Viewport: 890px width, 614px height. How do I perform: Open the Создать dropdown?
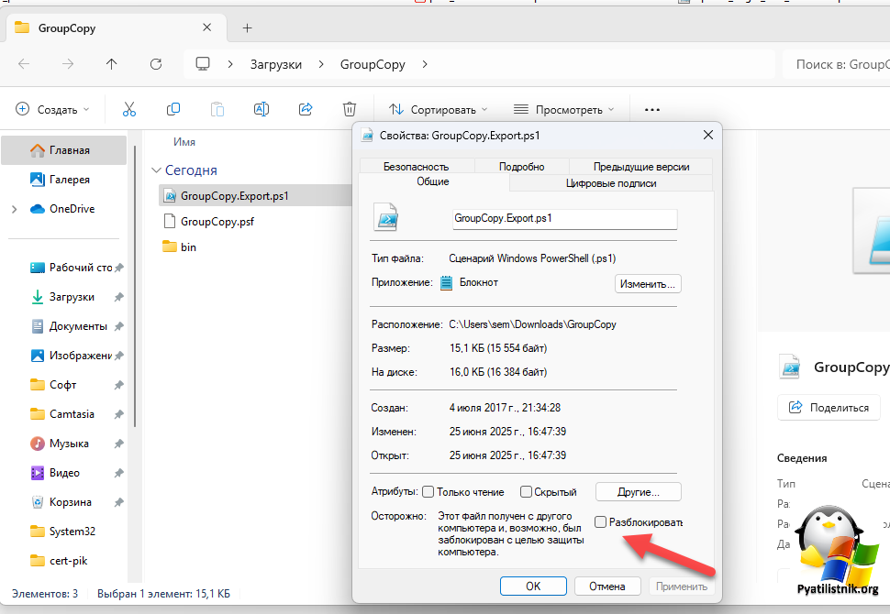pos(53,109)
